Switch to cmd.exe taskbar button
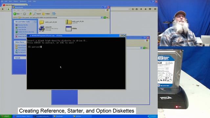The height and width of the screenshot is (118, 210). coord(42,116)
